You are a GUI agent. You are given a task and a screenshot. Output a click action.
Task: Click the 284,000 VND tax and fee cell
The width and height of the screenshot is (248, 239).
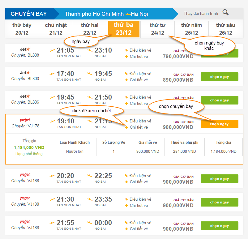pos(184,152)
